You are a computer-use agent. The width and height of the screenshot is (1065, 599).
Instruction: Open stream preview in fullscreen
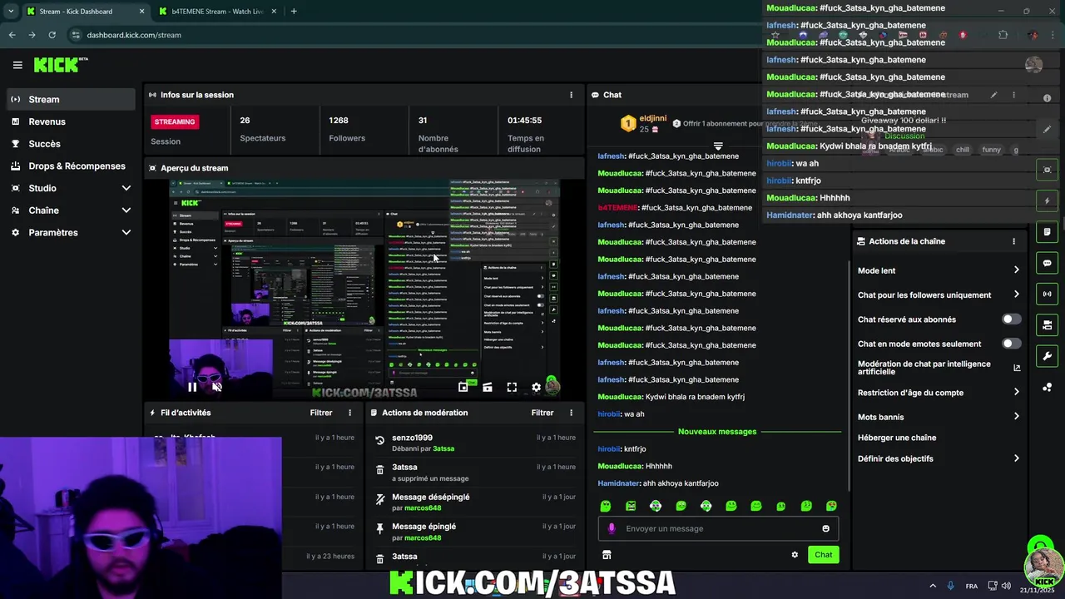(512, 387)
